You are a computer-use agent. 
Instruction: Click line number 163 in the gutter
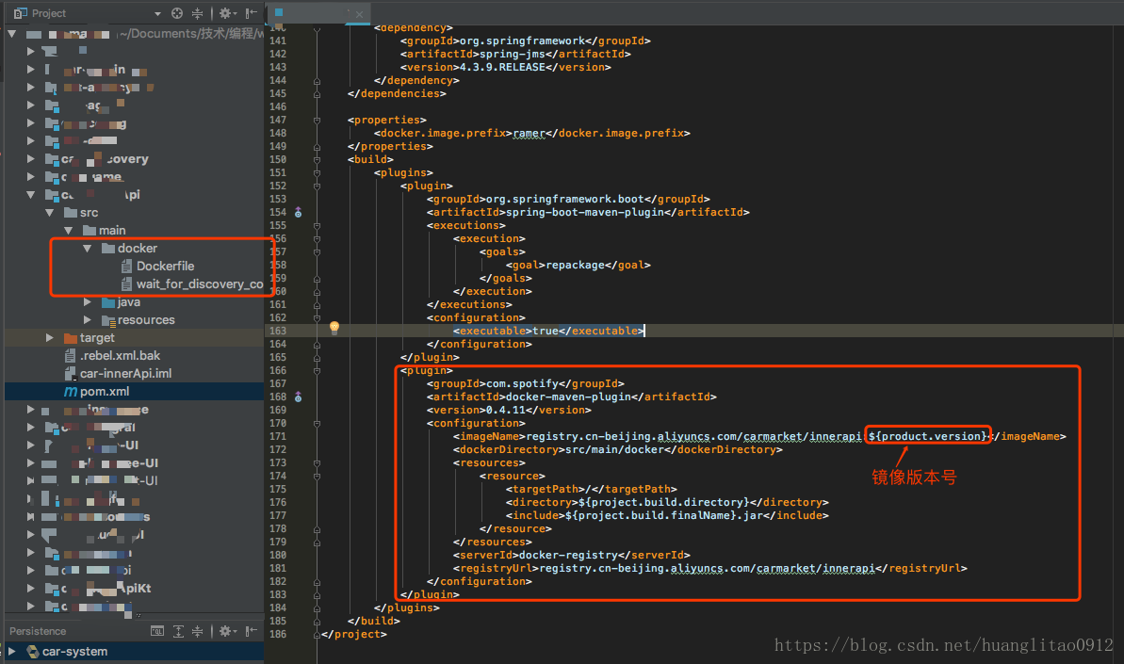(278, 331)
